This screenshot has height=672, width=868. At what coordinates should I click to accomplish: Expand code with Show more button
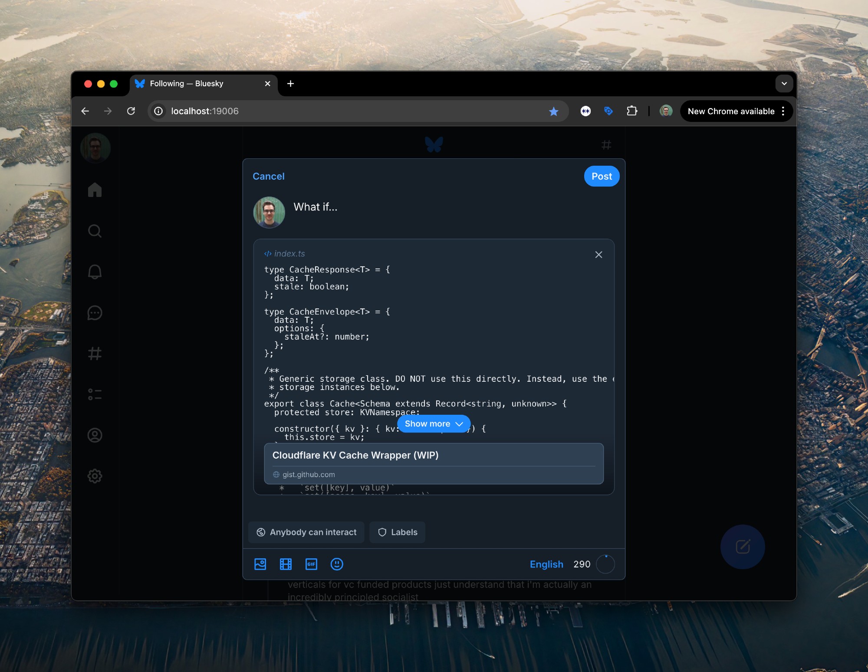433,424
